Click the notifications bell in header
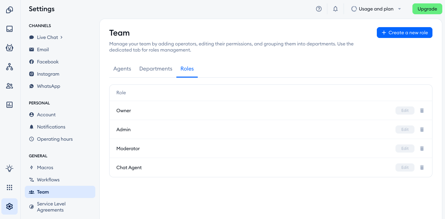The height and width of the screenshot is (219, 445). point(335,9)
